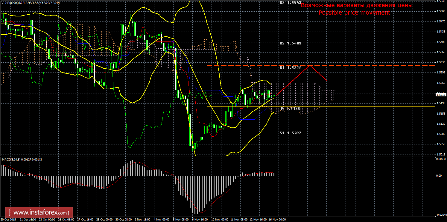This screenshot has width=447, height=222.
Task: Click the 23 Oct 00:00 time label
Action: coord(47,219)
